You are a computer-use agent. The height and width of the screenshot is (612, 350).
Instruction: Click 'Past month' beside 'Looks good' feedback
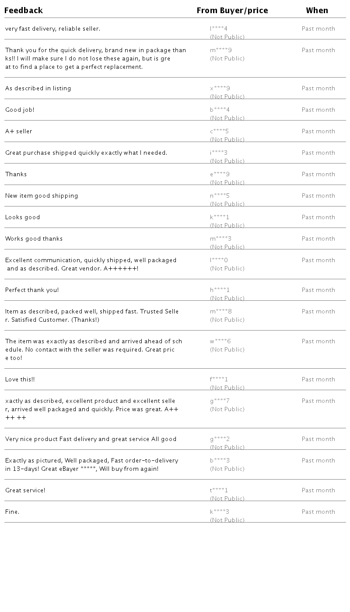pos(318,217)
